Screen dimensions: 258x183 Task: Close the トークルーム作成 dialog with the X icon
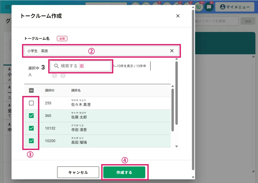(x=178, y=16)
